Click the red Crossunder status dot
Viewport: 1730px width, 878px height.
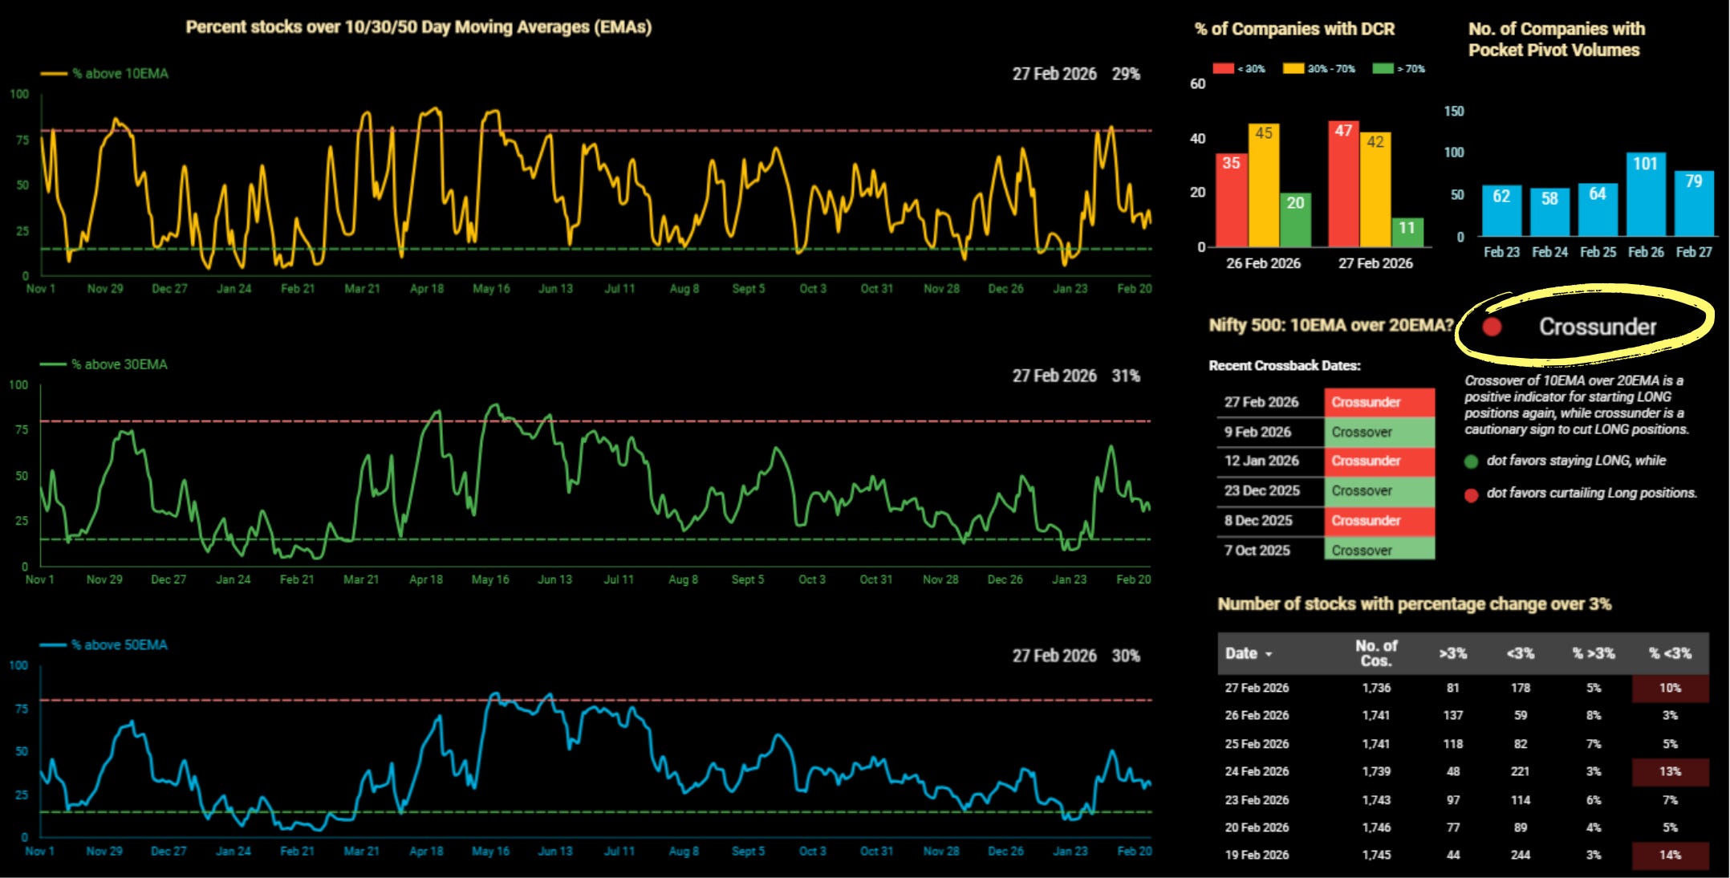coord(1492,327)
